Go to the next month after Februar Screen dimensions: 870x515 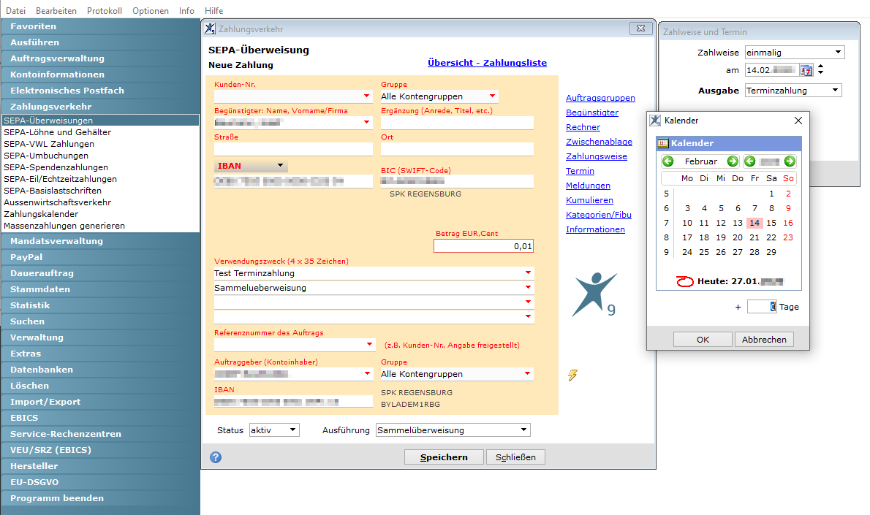[x=733, y=161]
